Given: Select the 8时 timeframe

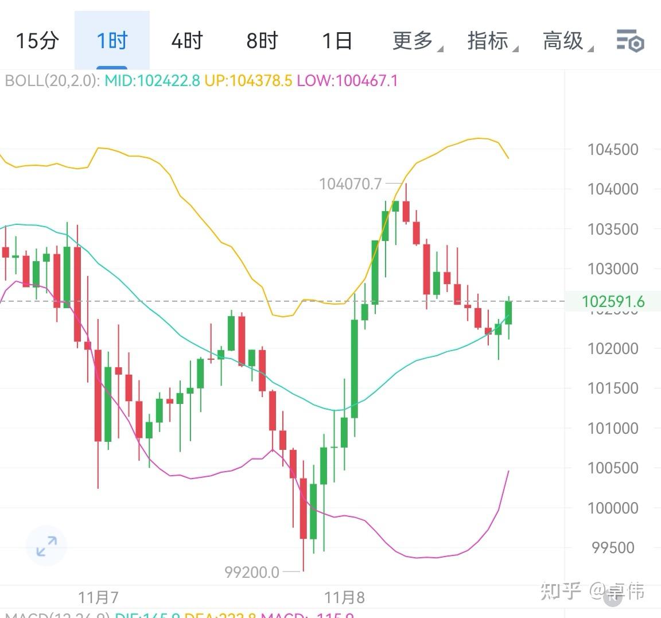Looking at the screenshot, I should tap(262, 41).
